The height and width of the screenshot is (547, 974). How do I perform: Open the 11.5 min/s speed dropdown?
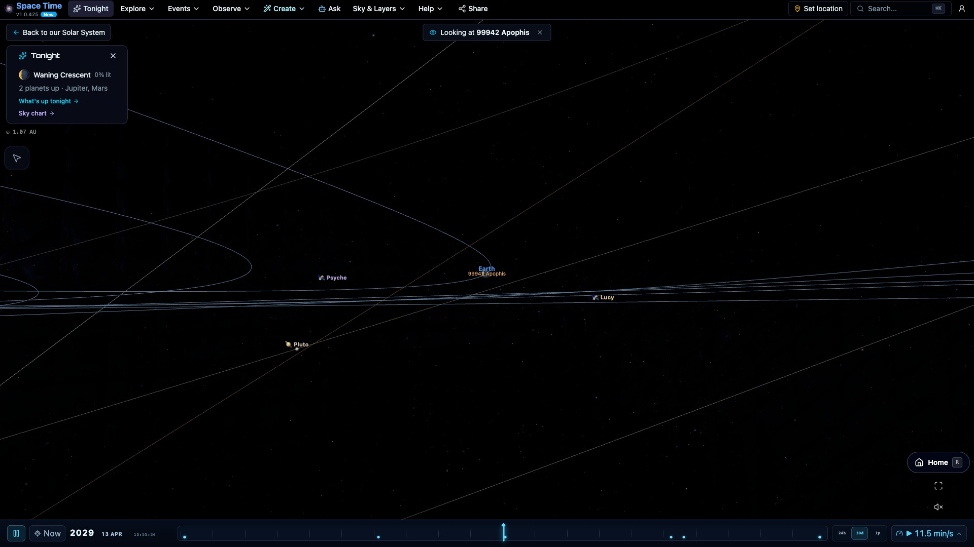[929, 533]
